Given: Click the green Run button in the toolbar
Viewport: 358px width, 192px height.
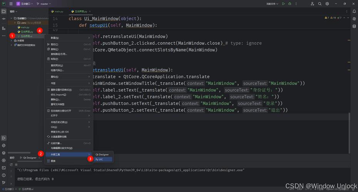Looking at the screenshot, I should click(283, 4).
